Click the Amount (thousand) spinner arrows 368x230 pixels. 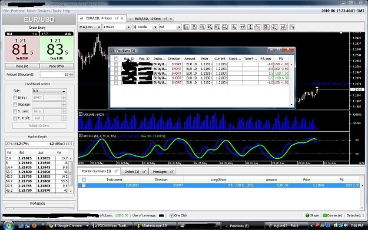71,75
